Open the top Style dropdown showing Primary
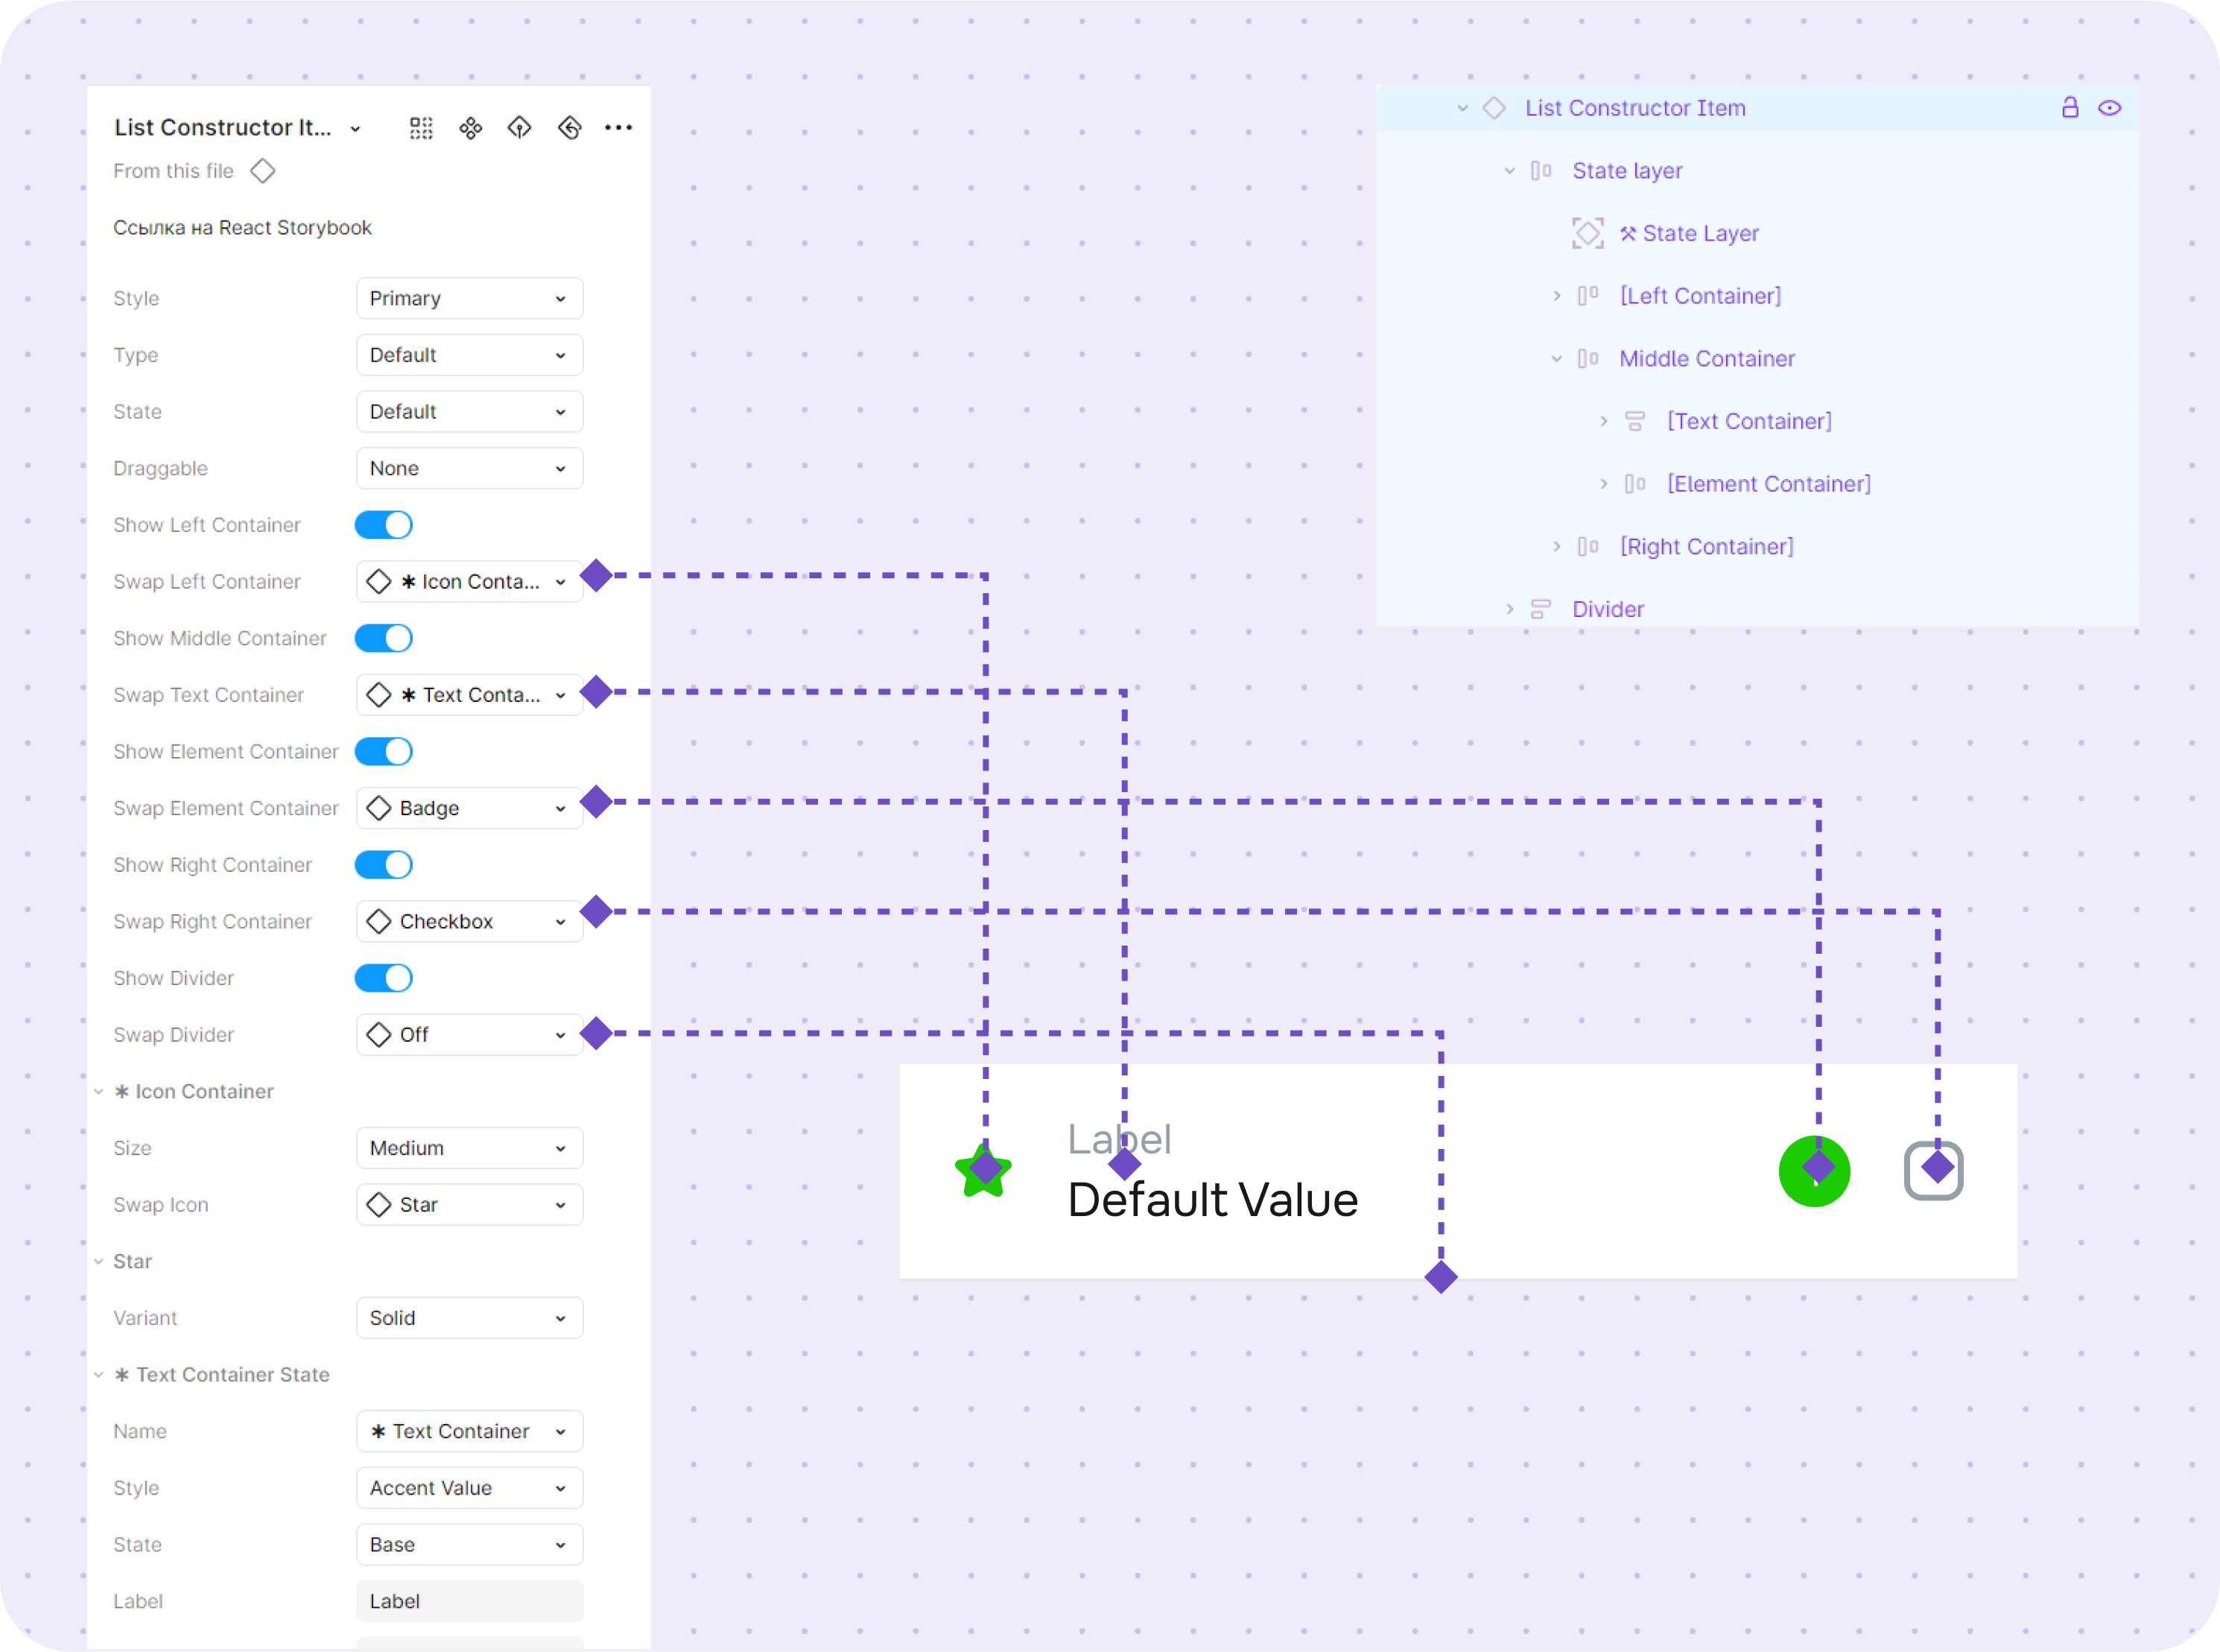The image size is (2220, 1652). coord(469,298)
